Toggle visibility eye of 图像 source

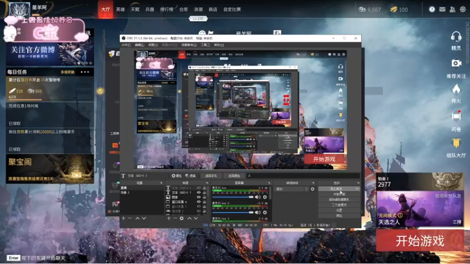coord(199,197)
